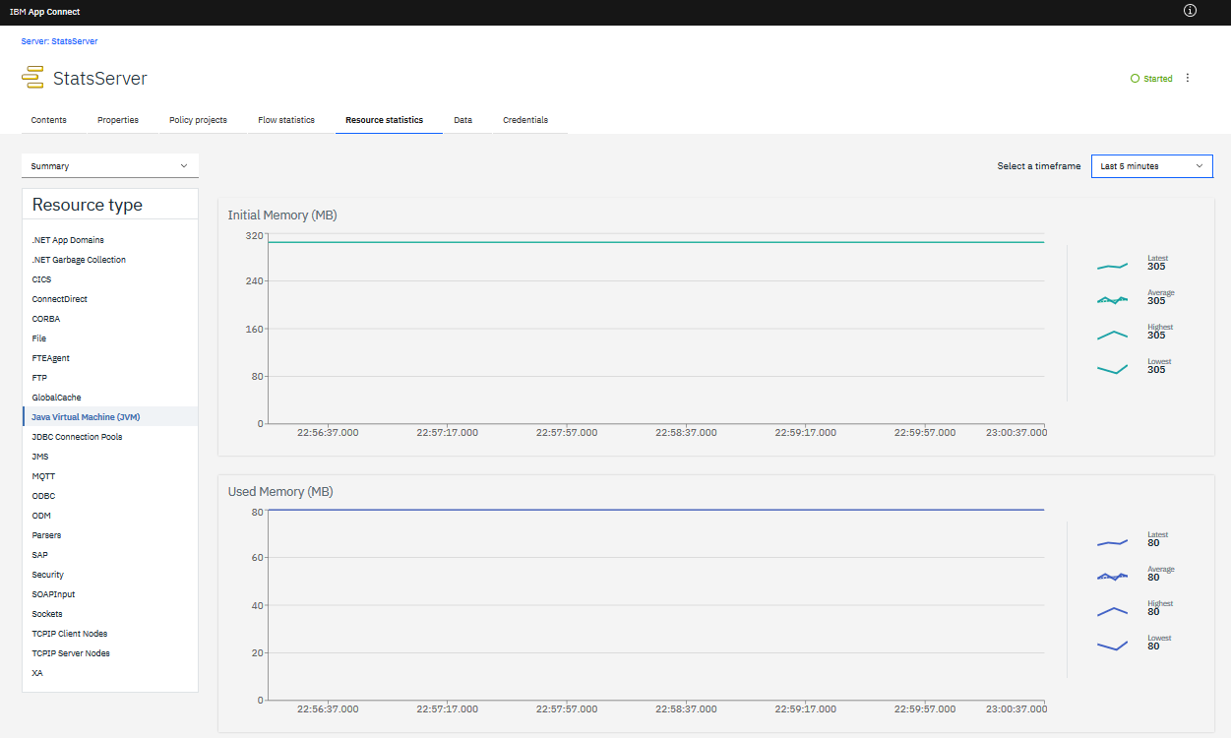Image resolution: width=1231 pixels, height=738 pixels.
Task: Click Lowest sparkline icon for Initial Memory
Action: [x=1113, y=369]
